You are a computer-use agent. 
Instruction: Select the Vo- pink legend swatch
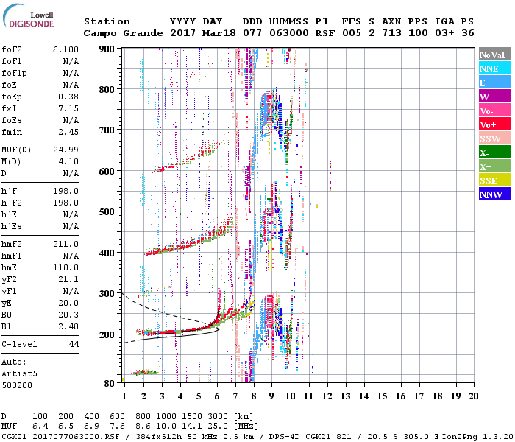[494, 110]
